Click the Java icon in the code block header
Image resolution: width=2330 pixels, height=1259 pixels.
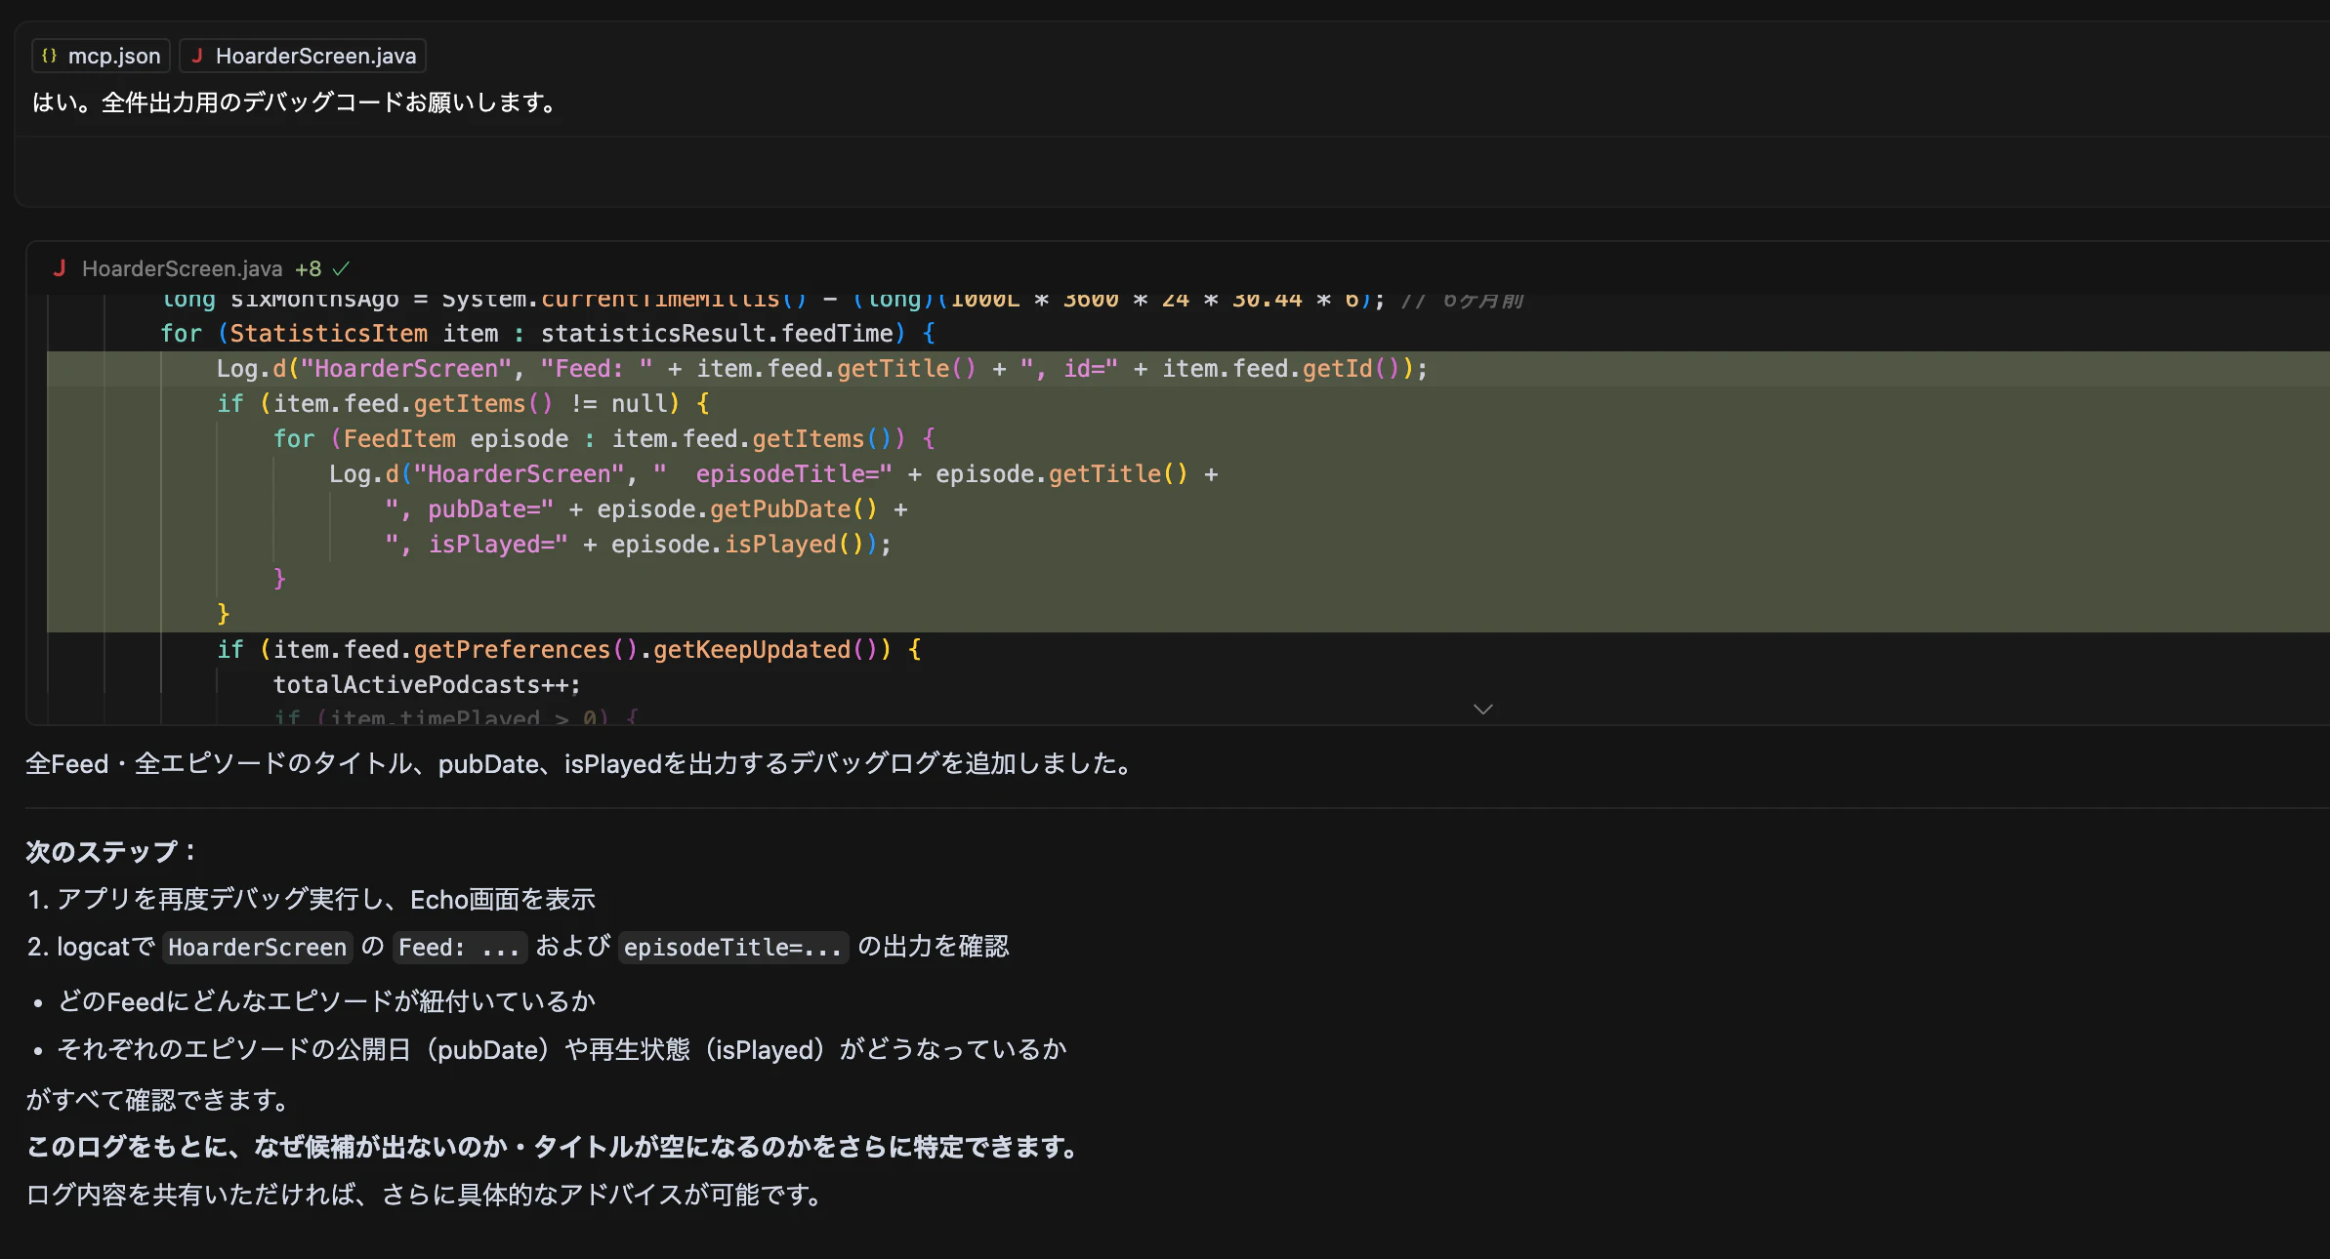(x=60, y=268)
